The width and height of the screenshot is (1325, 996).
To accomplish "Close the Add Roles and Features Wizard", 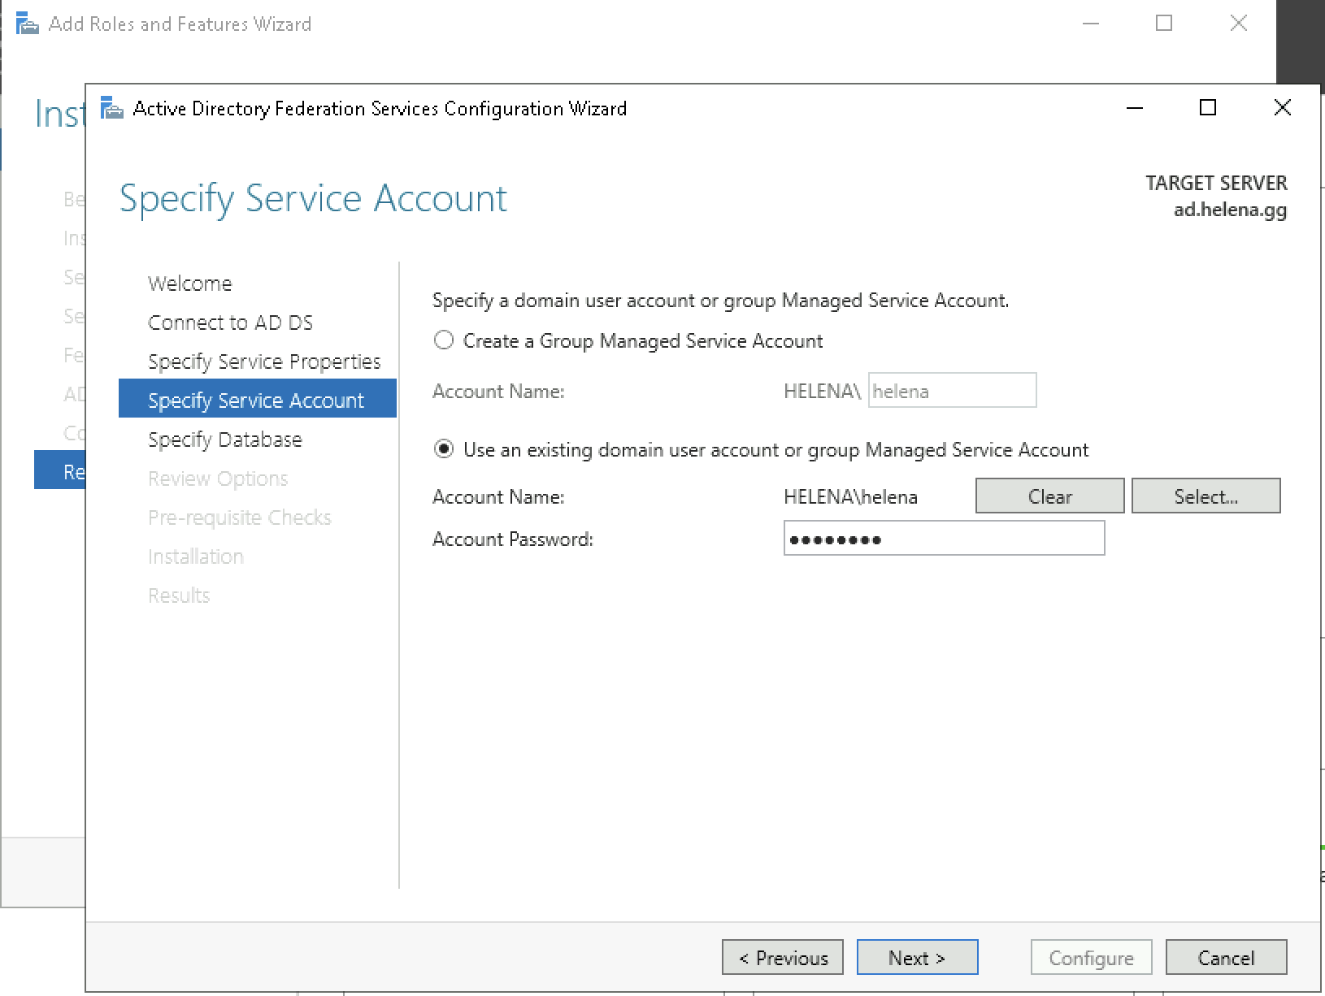I will coord(1238,24).
